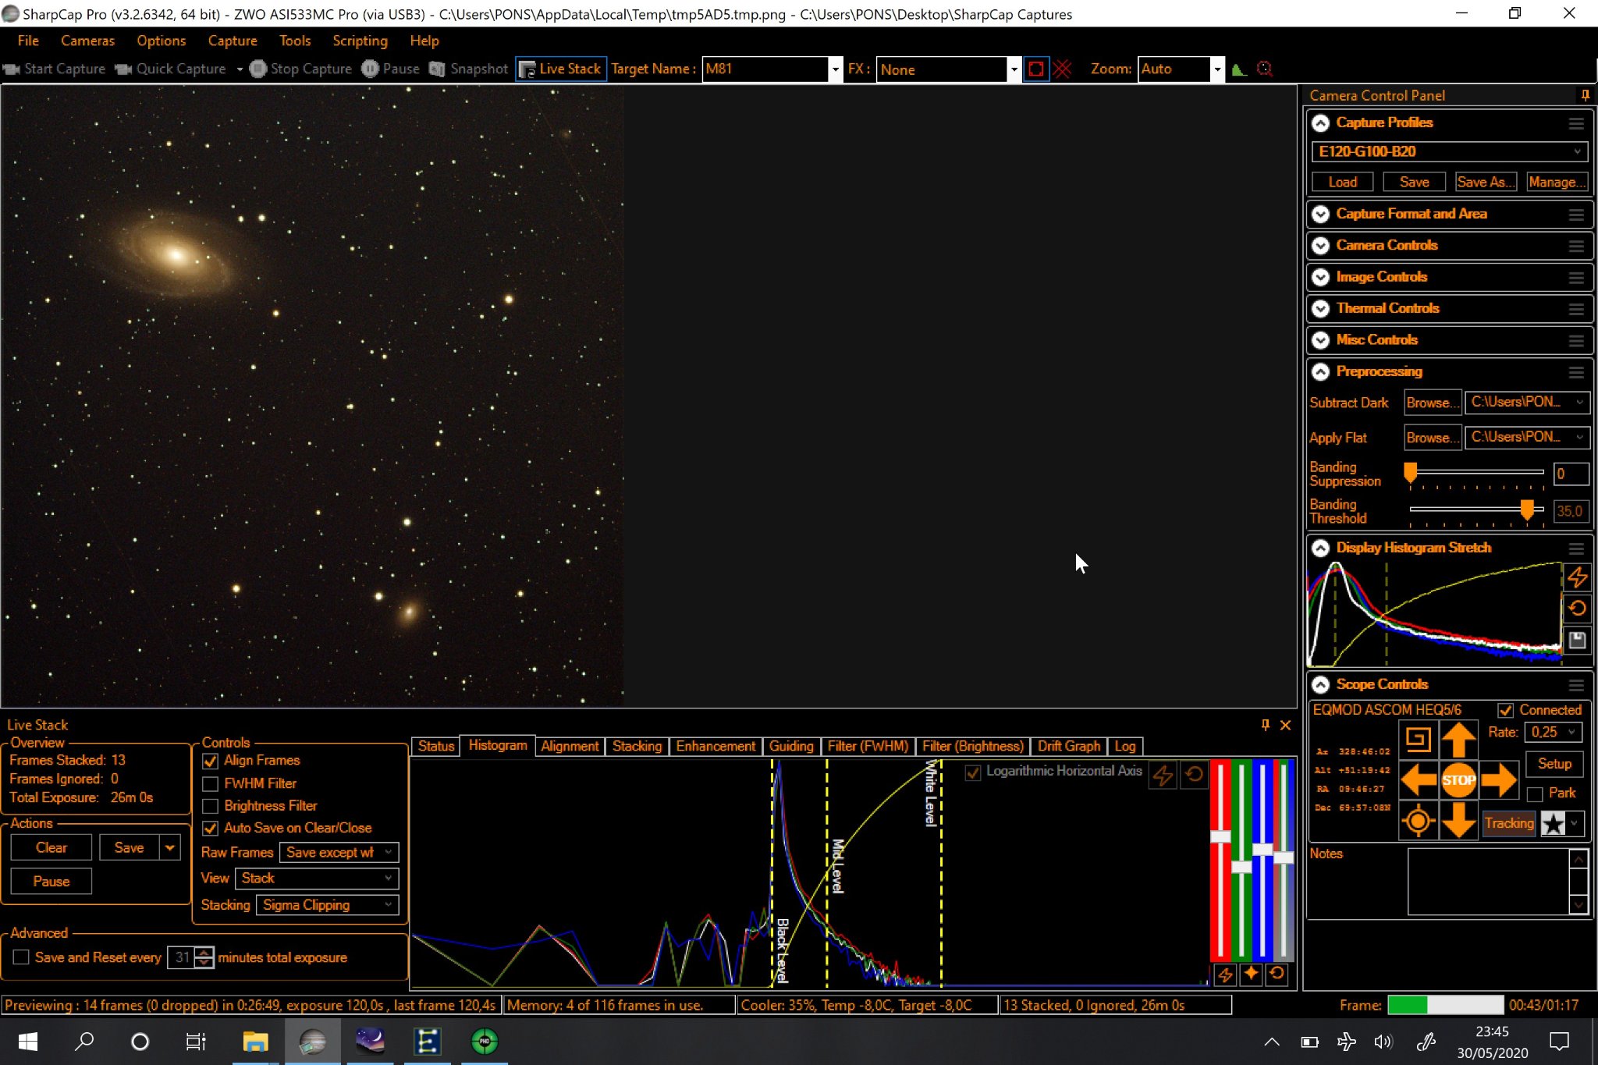This screenshot has height=1065, width=1598.
Task: Open Windows Start menu
Action: pos(28,1042)
